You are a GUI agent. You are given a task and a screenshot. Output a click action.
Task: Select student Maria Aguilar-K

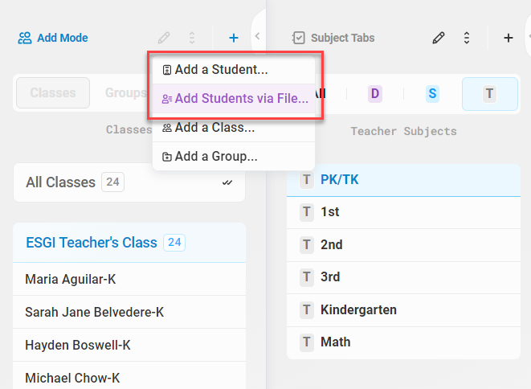pos(129,279)
